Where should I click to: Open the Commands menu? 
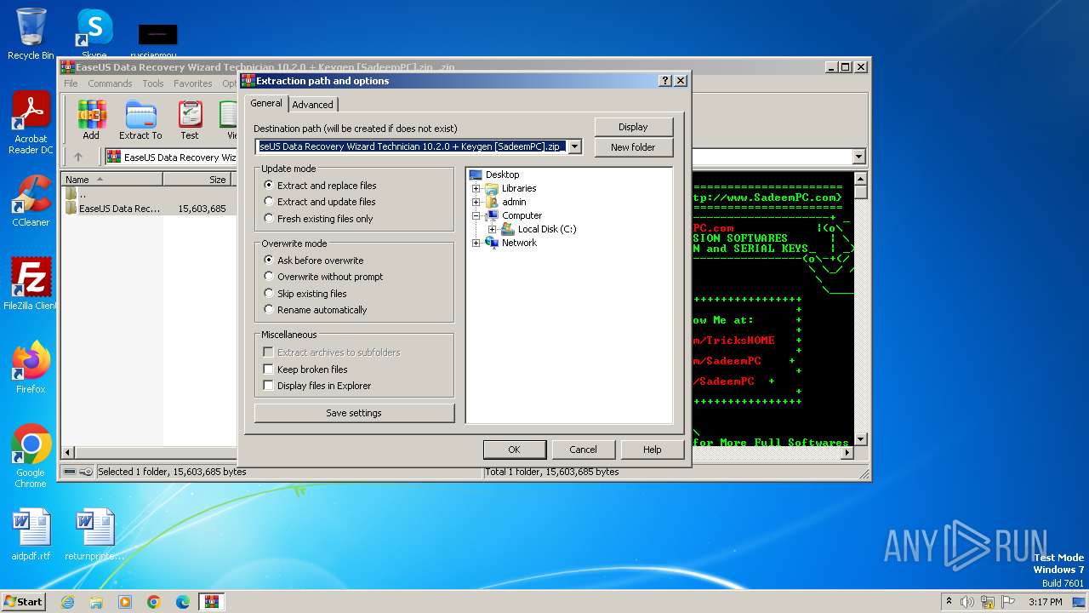pos(110,83)
